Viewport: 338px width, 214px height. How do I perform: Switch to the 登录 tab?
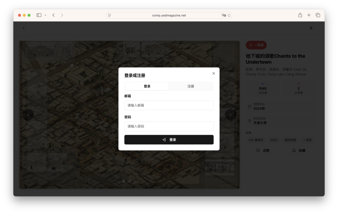pos(147,86)
